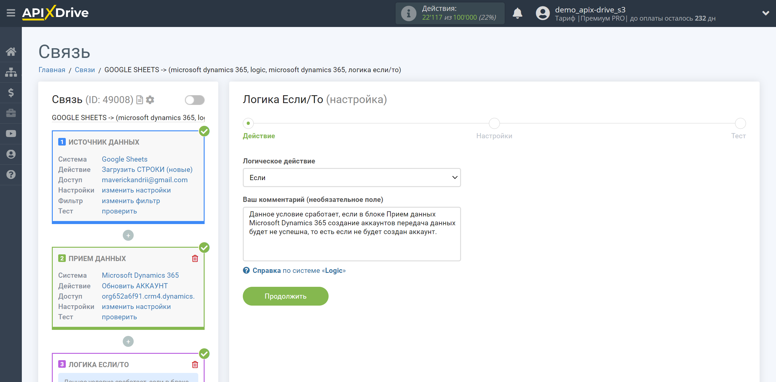Go to Связи breadcrumb
Image resolution: width=776 pixels, height=382 pixels.
click(x=85, y=70)
